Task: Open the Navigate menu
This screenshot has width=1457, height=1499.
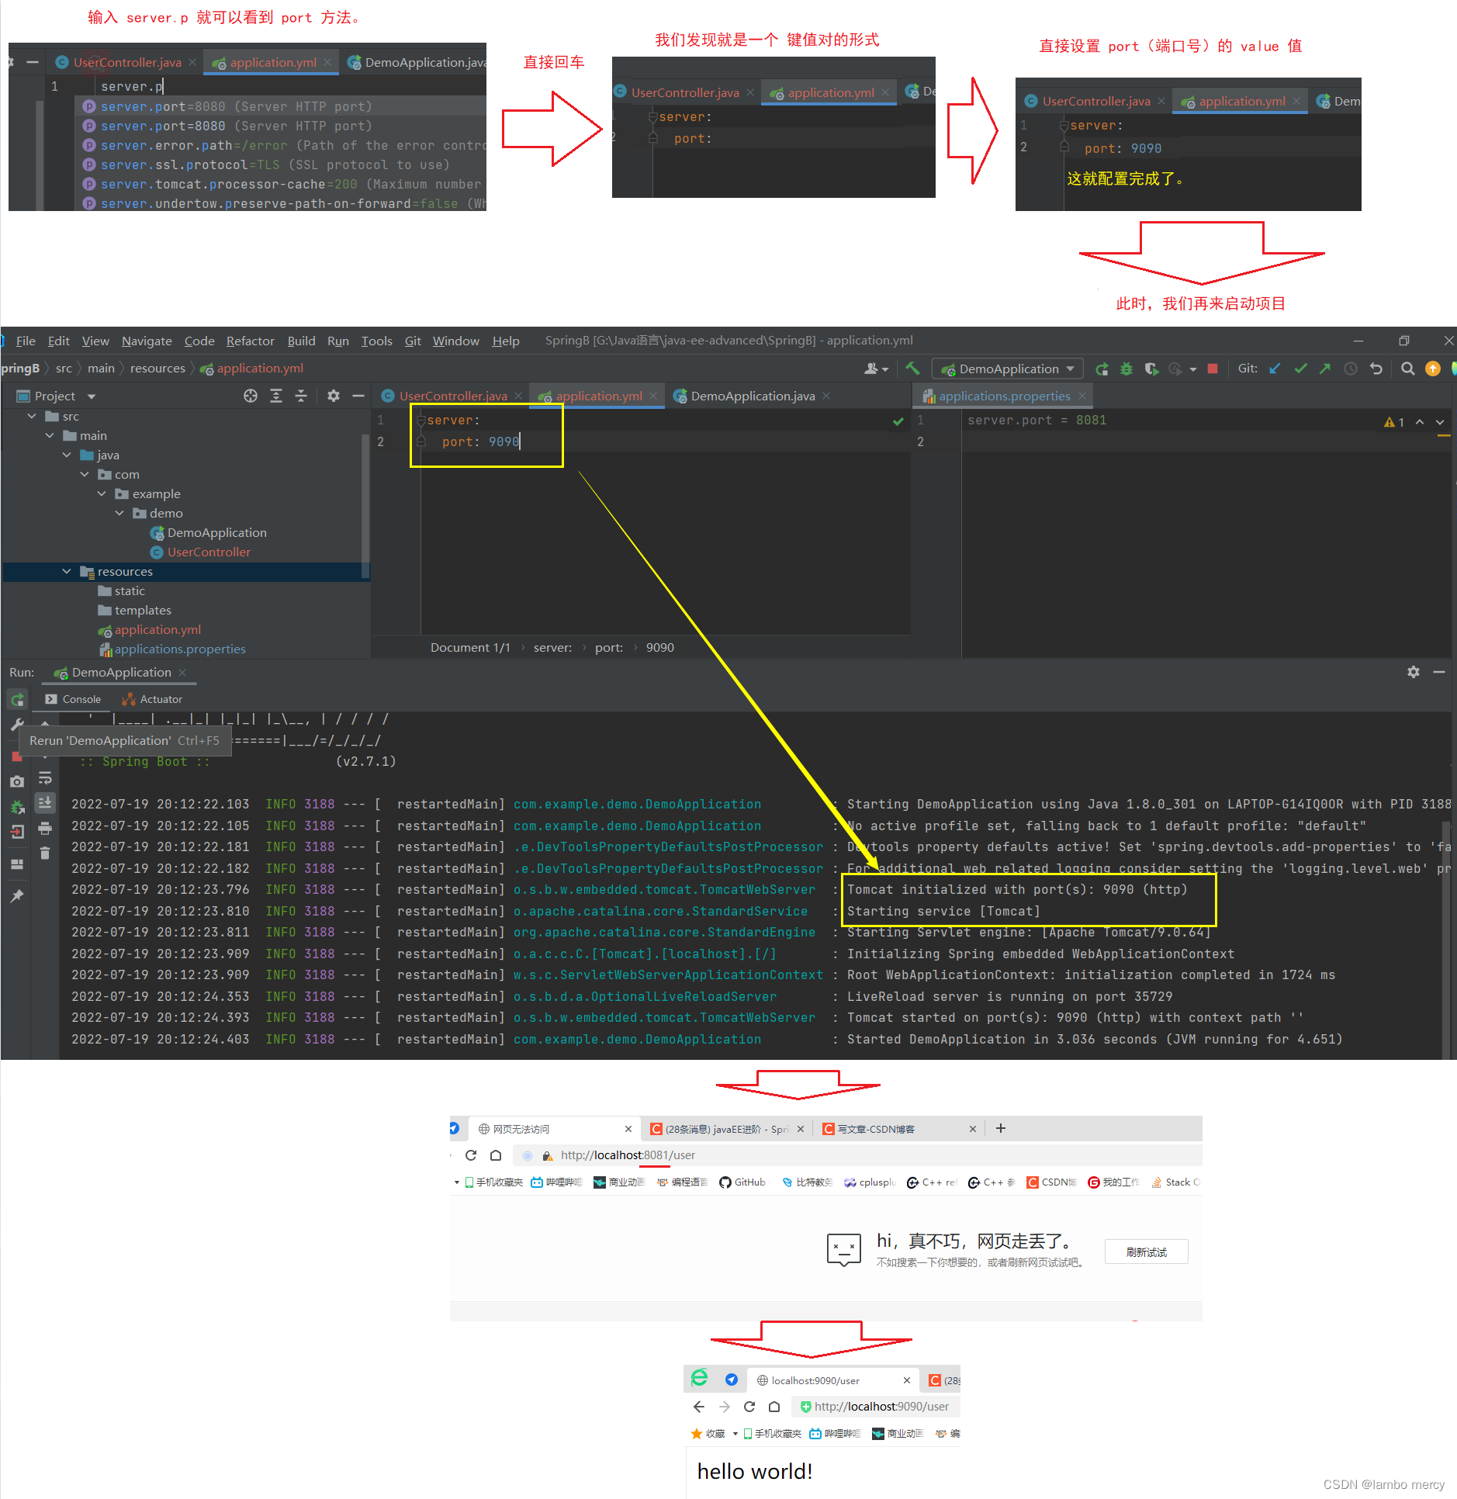Action: (x=147, y=341)
